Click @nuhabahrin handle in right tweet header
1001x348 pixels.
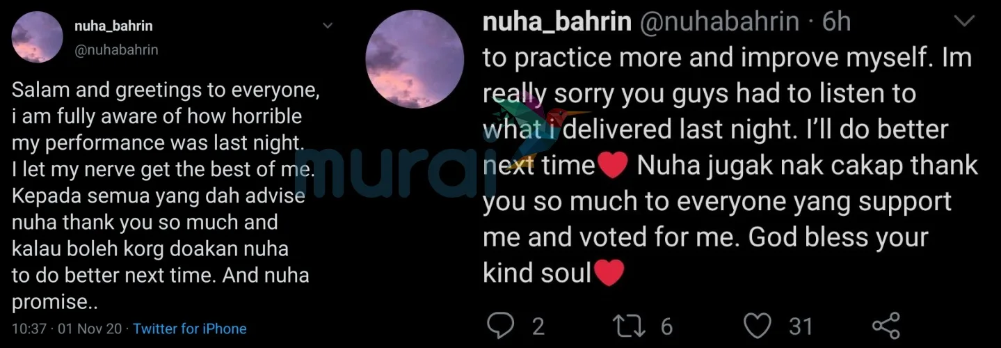[x=719, y=22]
